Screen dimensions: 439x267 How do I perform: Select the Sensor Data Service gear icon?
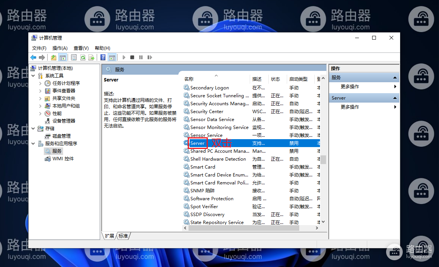pos(187,120)
